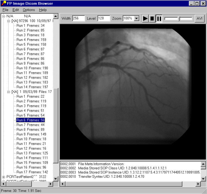Select Run 12 Frames: 182
The width and height of the screenshot is (207, 194).
[32, 78]
